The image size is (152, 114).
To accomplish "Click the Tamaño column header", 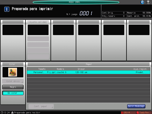I will (x=42, y=69).
